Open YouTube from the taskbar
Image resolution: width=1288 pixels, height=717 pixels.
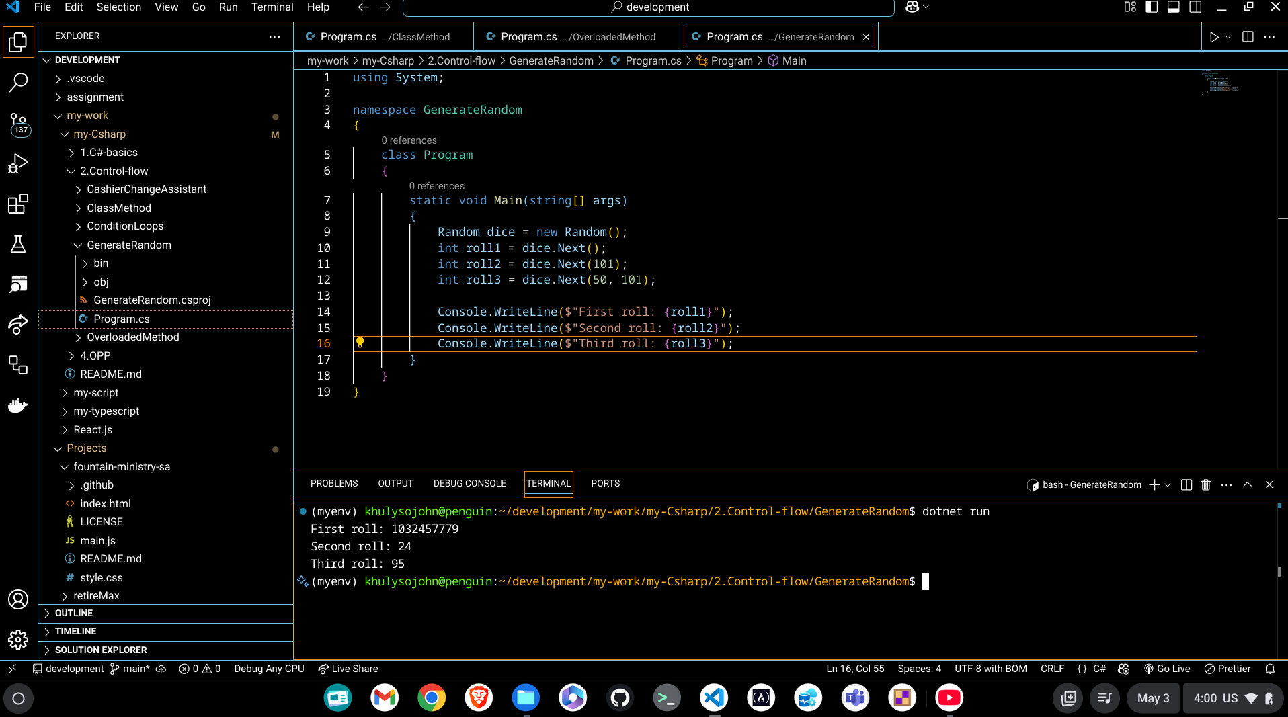(949, 698)
